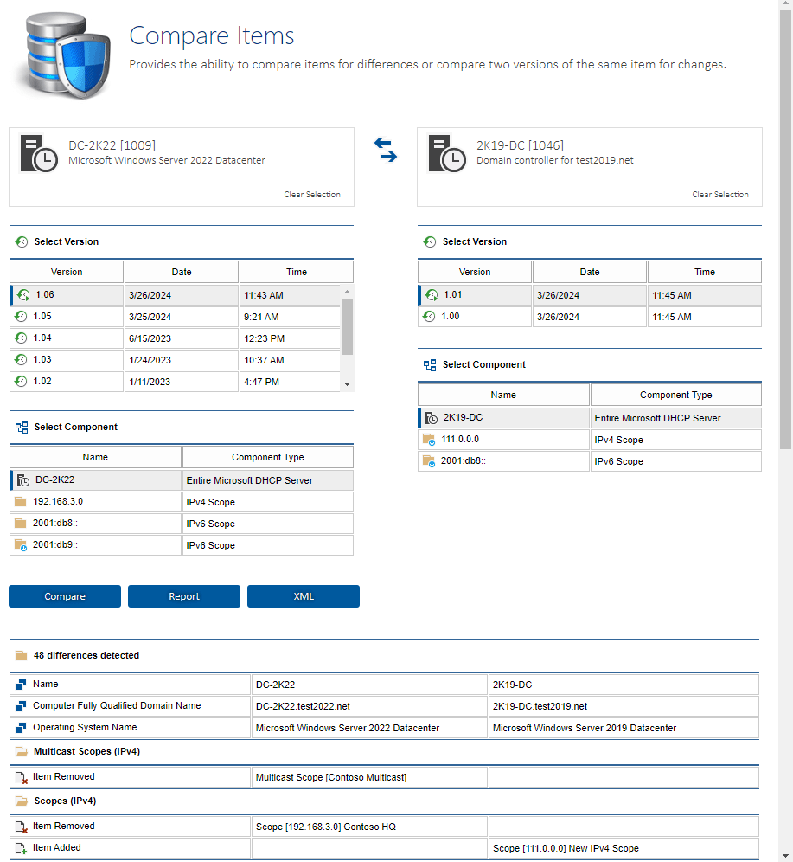Screen dimensions: 793x862
Task: Click the 192.168.3.0 scope folder icon
Action: pyautogui.click(x=20, y=501)
